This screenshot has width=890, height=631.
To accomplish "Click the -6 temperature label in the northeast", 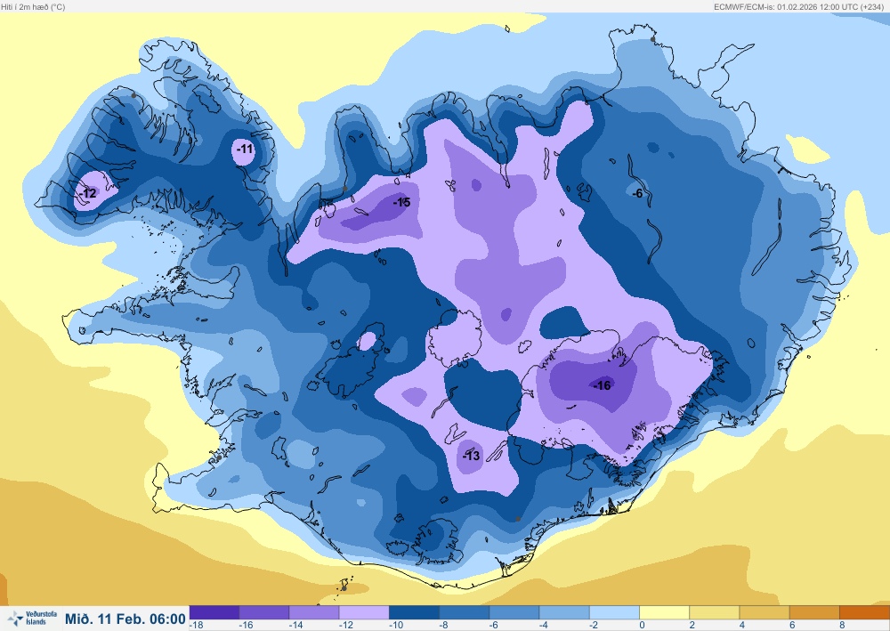I will (637, 193).
